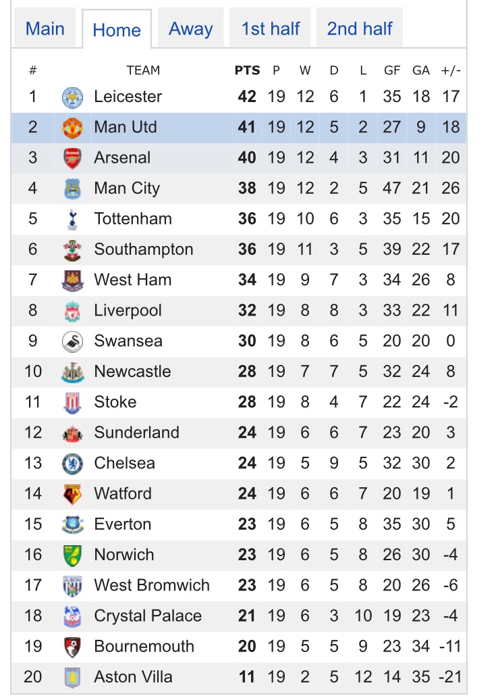Image resolution: width=496 pixels, height=696 pixels.
Task: Show the 1st half standings tab
Action: pos(270,29)
